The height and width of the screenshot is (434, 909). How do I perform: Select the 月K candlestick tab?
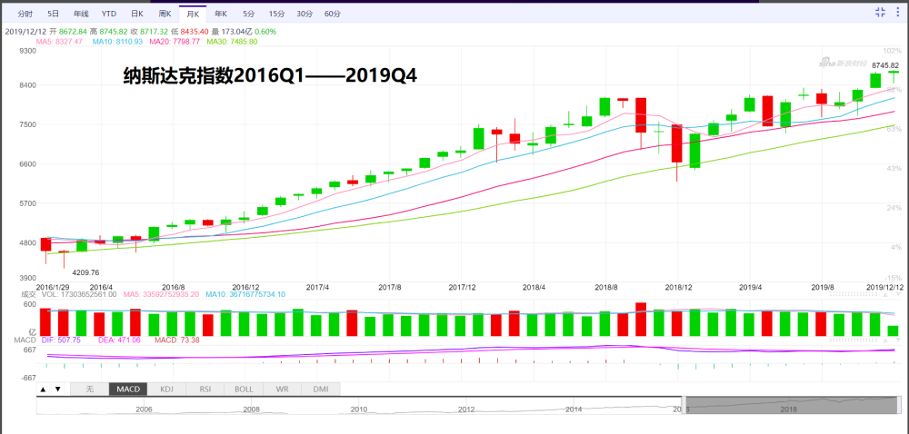click(193, 14)
